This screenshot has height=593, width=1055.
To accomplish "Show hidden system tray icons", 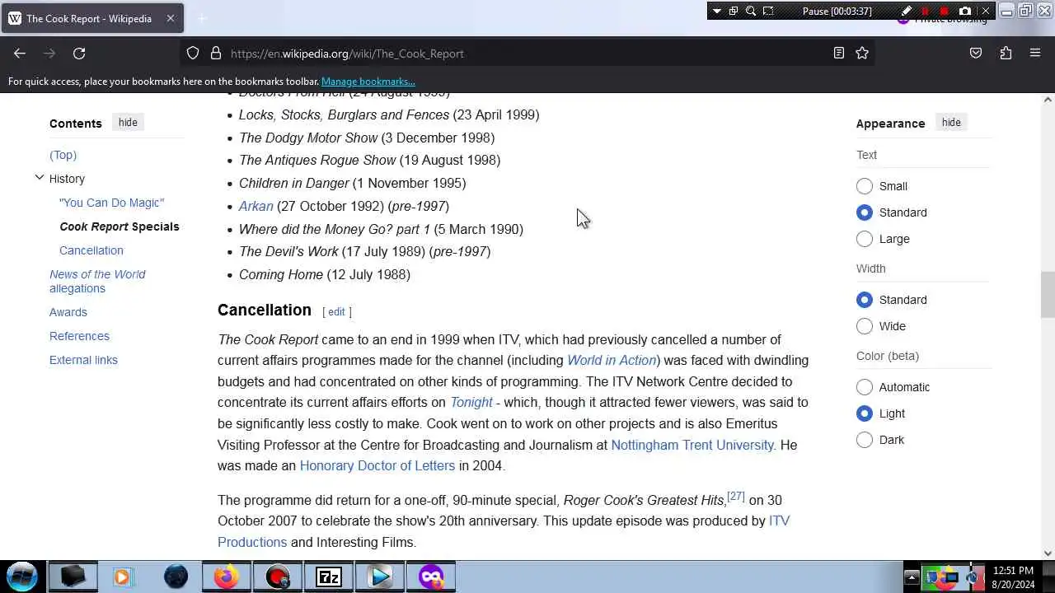I will click(912, 577).
